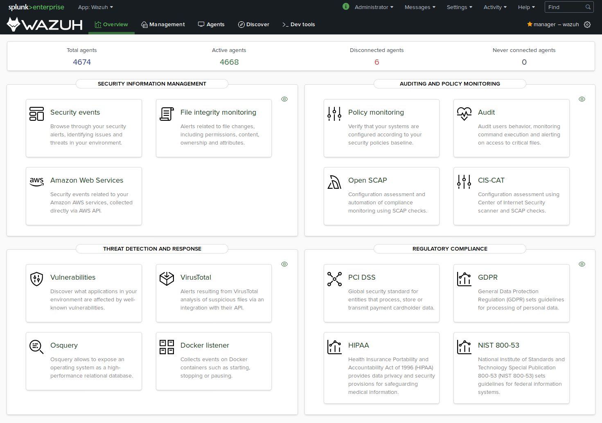Open the Messages dropdown

point(420,7)
